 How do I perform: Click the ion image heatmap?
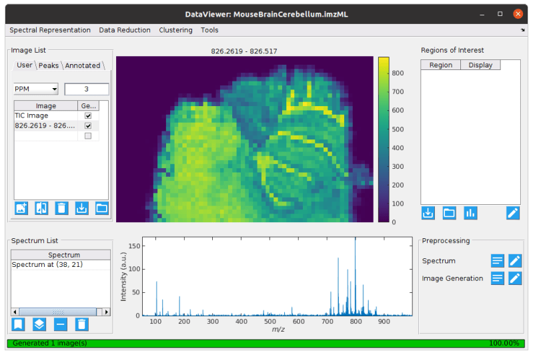click(x=244, y=139)
